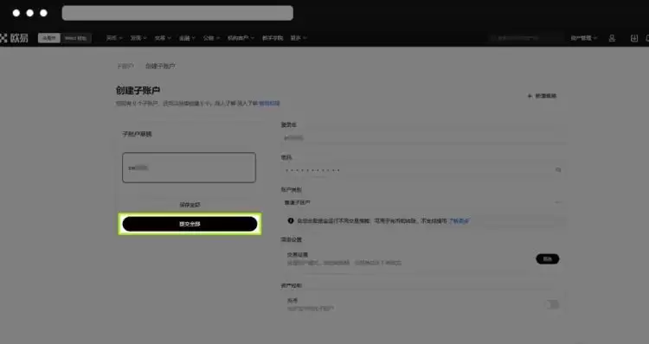Open the 机构客户 dropdown
The height and width of the screenshot is (344, 649).
(241, 38)
